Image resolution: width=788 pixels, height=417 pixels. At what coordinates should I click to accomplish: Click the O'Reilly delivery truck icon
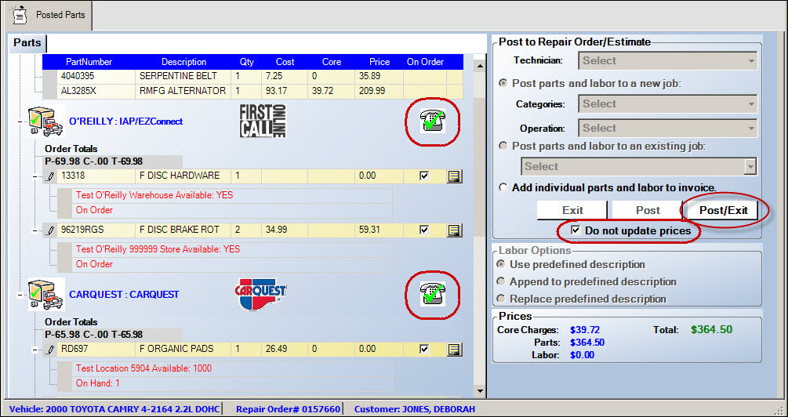click(x=46, y=122)
